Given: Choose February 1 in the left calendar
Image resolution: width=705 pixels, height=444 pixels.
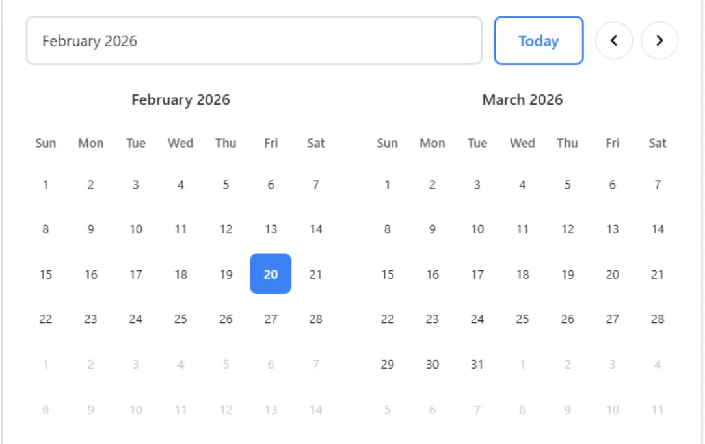Looking at the screenshot, I should 46,184.
